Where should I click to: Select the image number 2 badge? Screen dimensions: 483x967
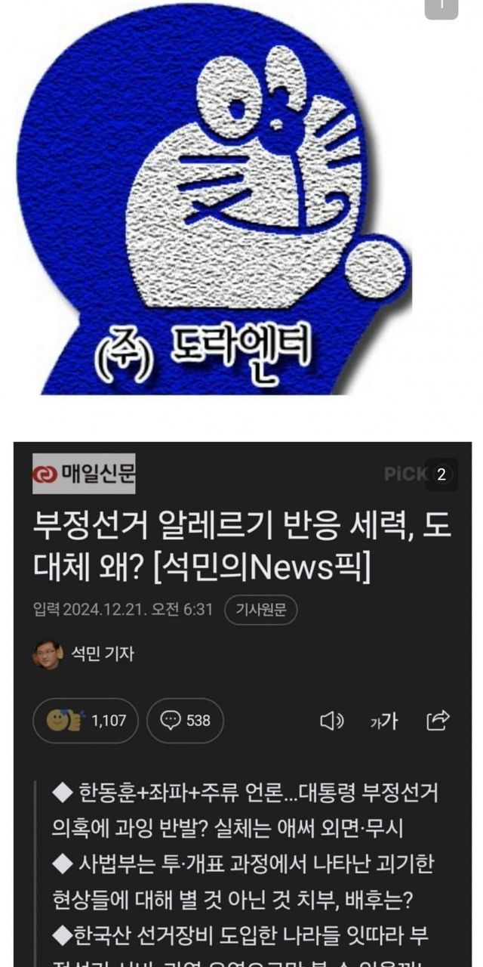[441, 475]
